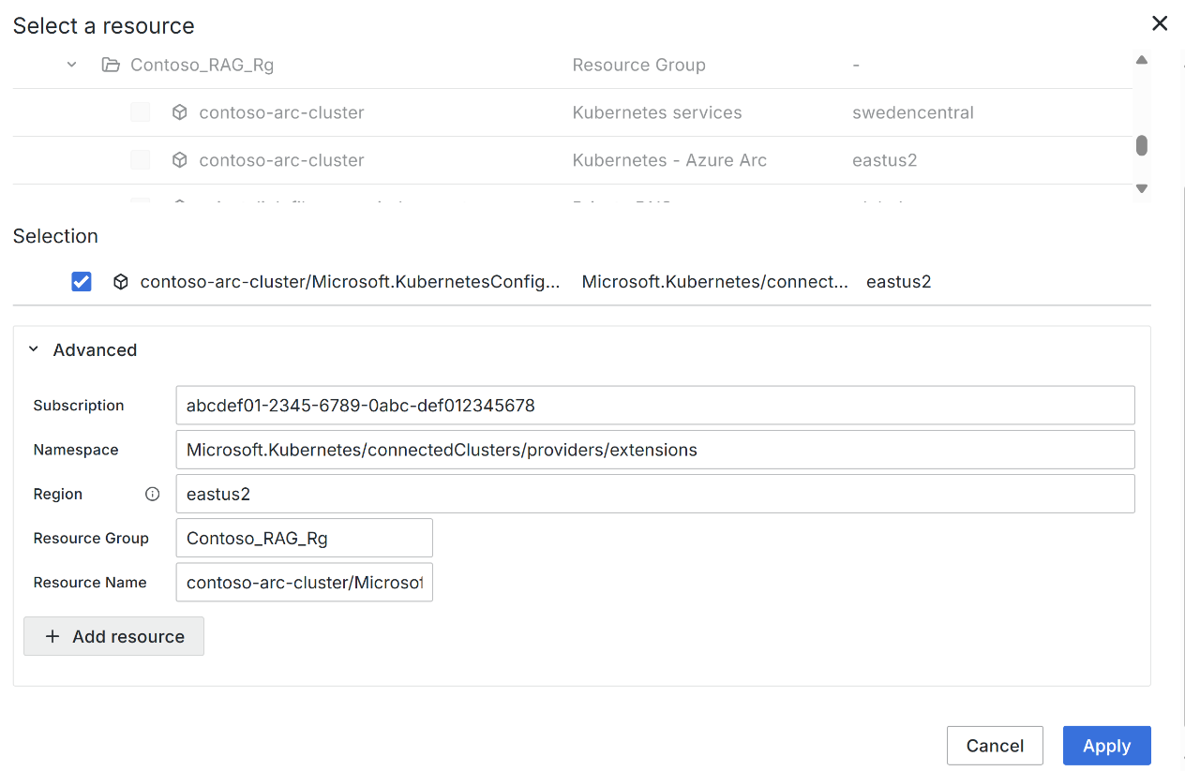
Task: Select the swedencentral location text
Action: click(913, 112)
